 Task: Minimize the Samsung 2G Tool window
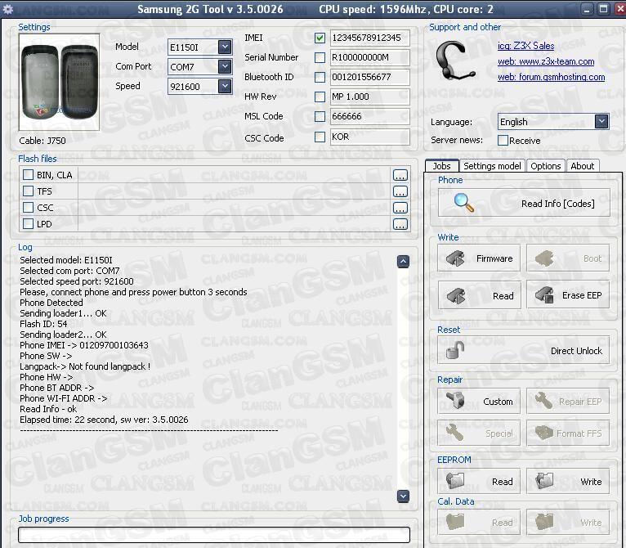pyautogui.click(x=588, y=9)
